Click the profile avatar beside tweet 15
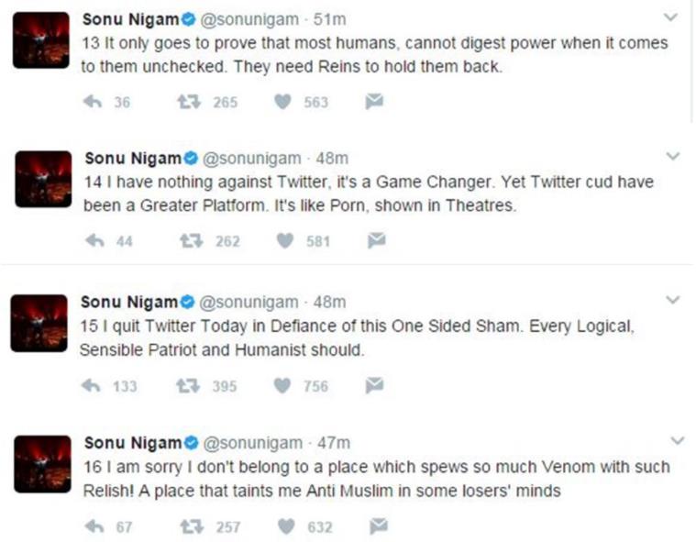The image size is (696, 542). click(x=40, y=322)
